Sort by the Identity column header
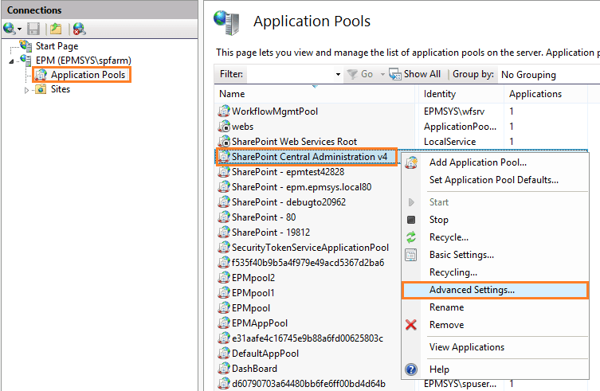Viewport: 600px width, 391px height. 440,94
